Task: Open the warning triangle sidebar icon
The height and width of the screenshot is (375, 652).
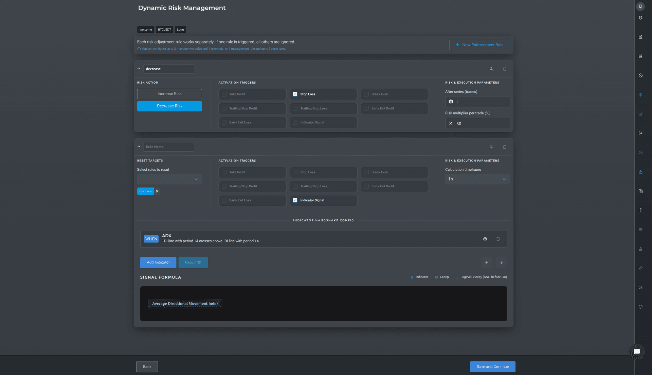Action: pyautogui.click(x=640, y=172)
